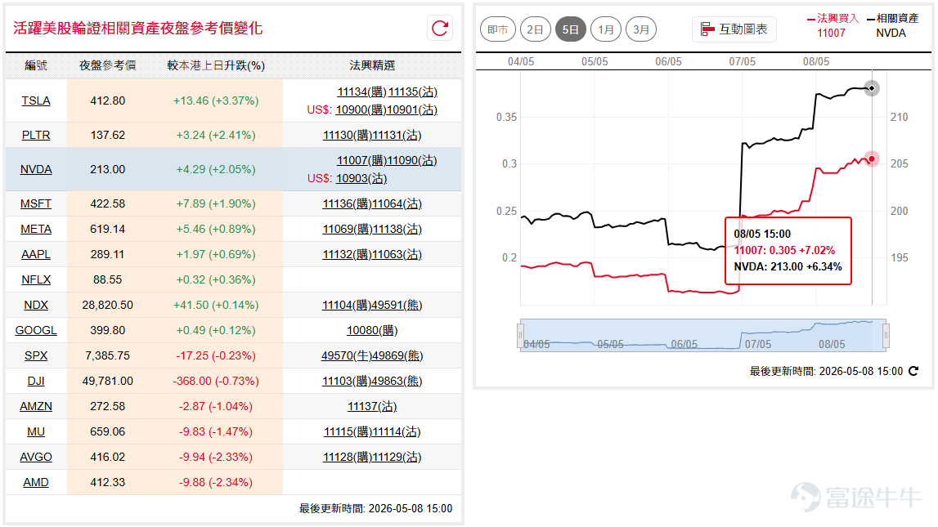The width and height of the screenshot is (938, 527).
Task: Open warrant 11103(購) for DJI
Action: 347,381
